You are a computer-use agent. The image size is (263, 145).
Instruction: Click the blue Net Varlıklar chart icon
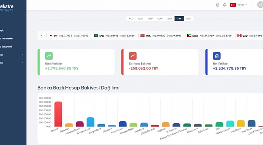217,56
